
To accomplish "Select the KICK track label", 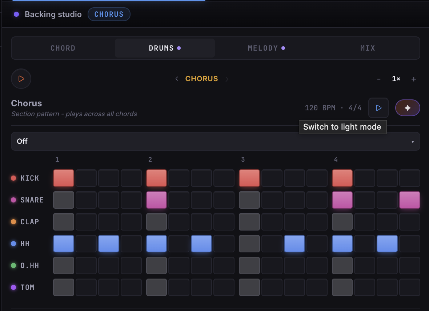I will click(x=29, y=178).
